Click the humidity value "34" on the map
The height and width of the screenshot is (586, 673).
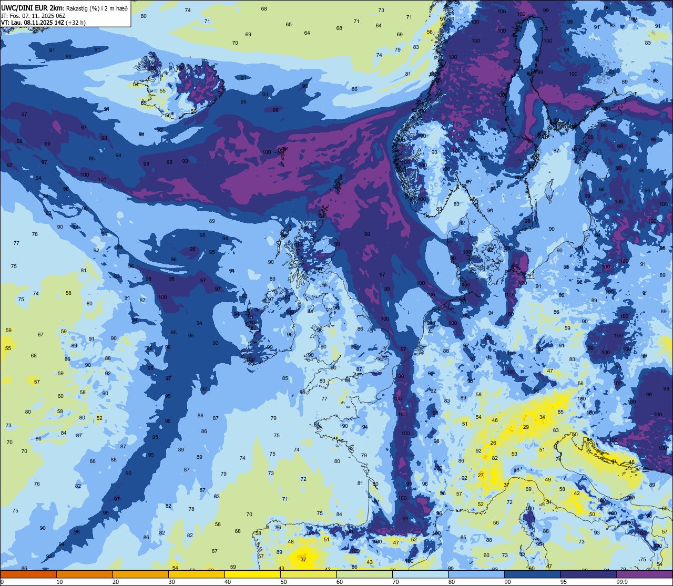(542, 417)
